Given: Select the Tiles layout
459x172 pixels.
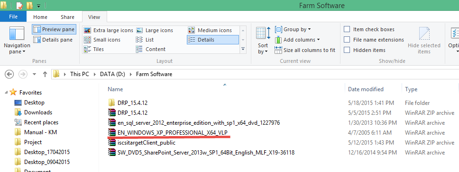Looking at the screenshot, I should click(x=94, y=49).
